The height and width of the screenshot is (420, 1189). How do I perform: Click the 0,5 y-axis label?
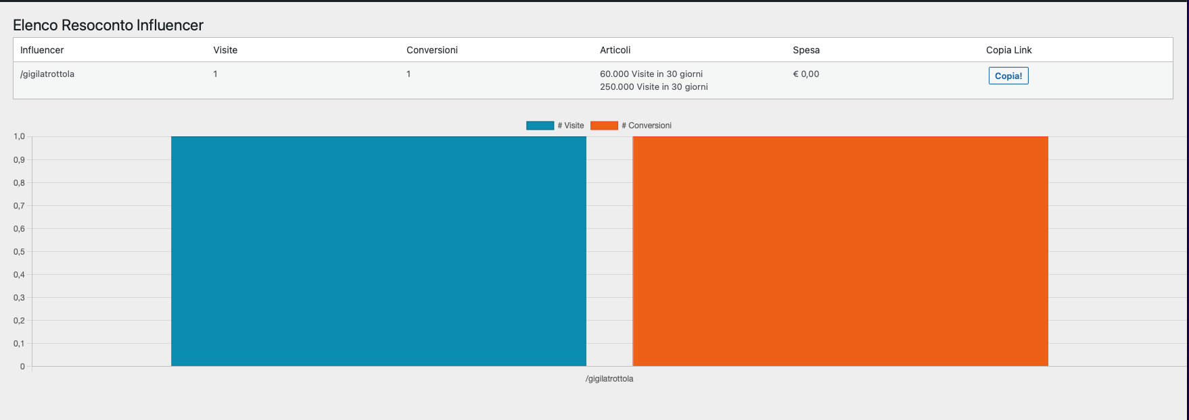(19, 252)
